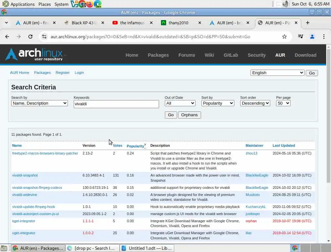Click '11 packages found' results text
The image size is (331, 252).
click(37, 134)
